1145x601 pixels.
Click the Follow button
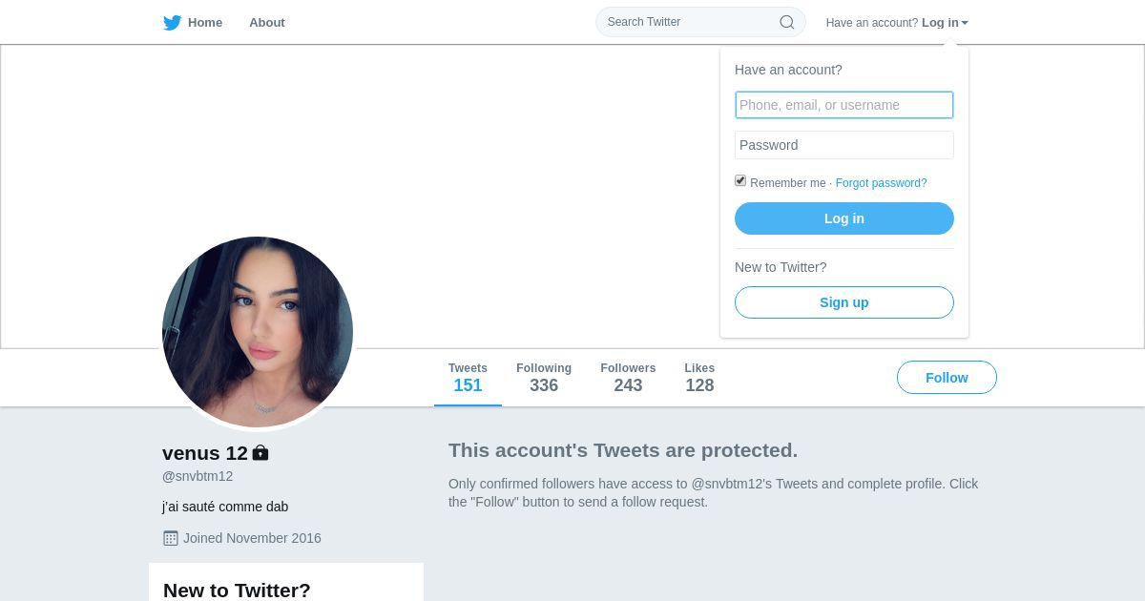pos(947,378)
